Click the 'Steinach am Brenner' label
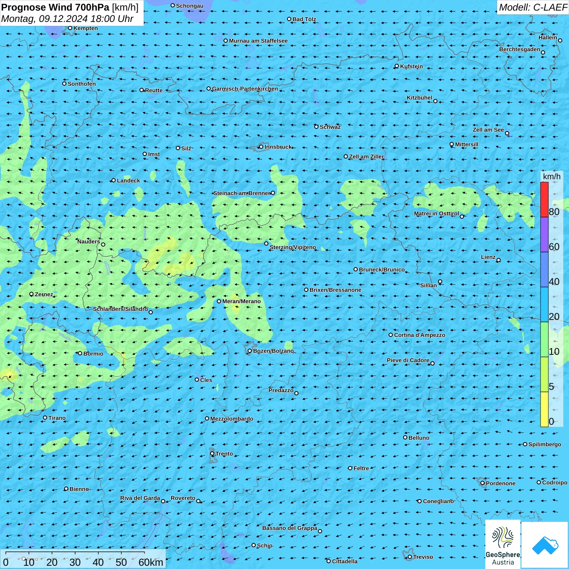This screenshot has width=569, height=569. [242, 193]
